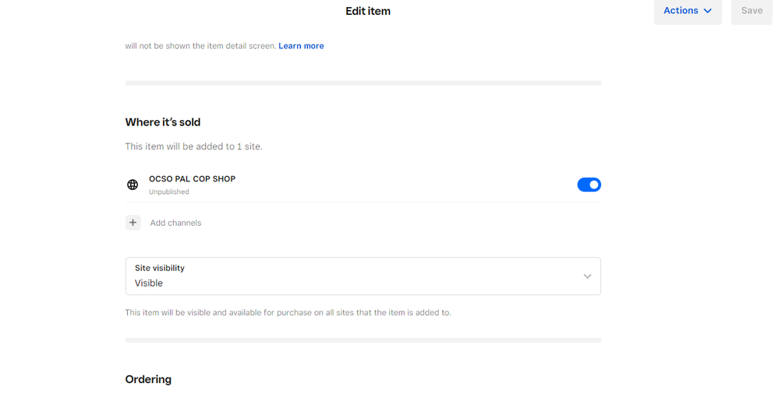Click the Unpublished status label
Viewport: 779px width, 405px height.
pyautogui.click(x=168, y=192)
